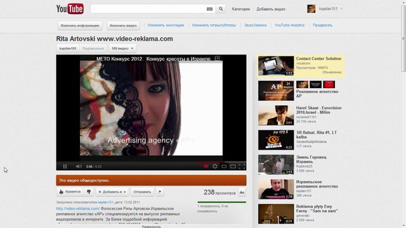Switch to small player size
This screenshot has height=228, width=406.
tap(224, 167)
